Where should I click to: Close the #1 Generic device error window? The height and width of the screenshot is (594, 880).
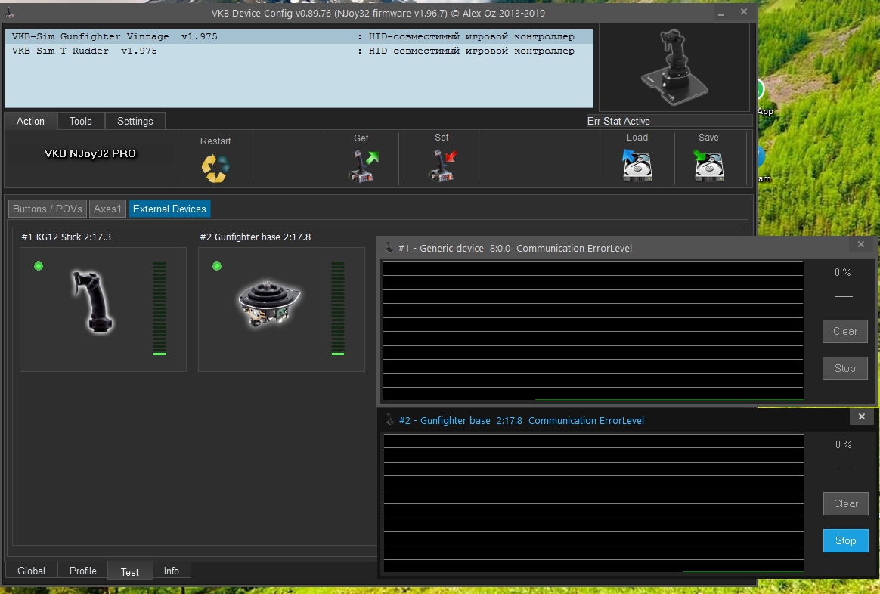pyautogui.click(x=861, y=244)
